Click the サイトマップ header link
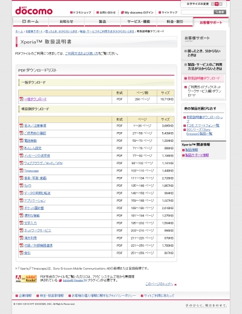This screenshot has width=242, height=314. [168, 13]
